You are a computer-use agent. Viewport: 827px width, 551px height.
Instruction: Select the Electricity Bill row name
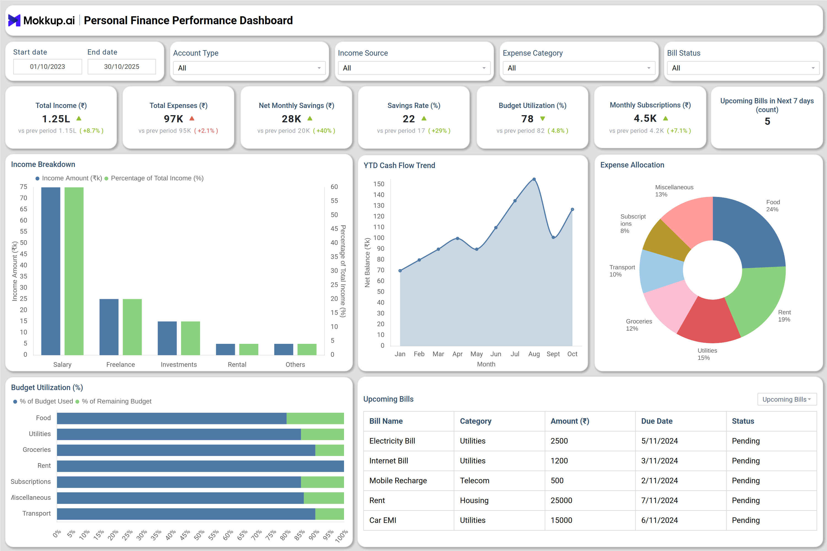392,441
